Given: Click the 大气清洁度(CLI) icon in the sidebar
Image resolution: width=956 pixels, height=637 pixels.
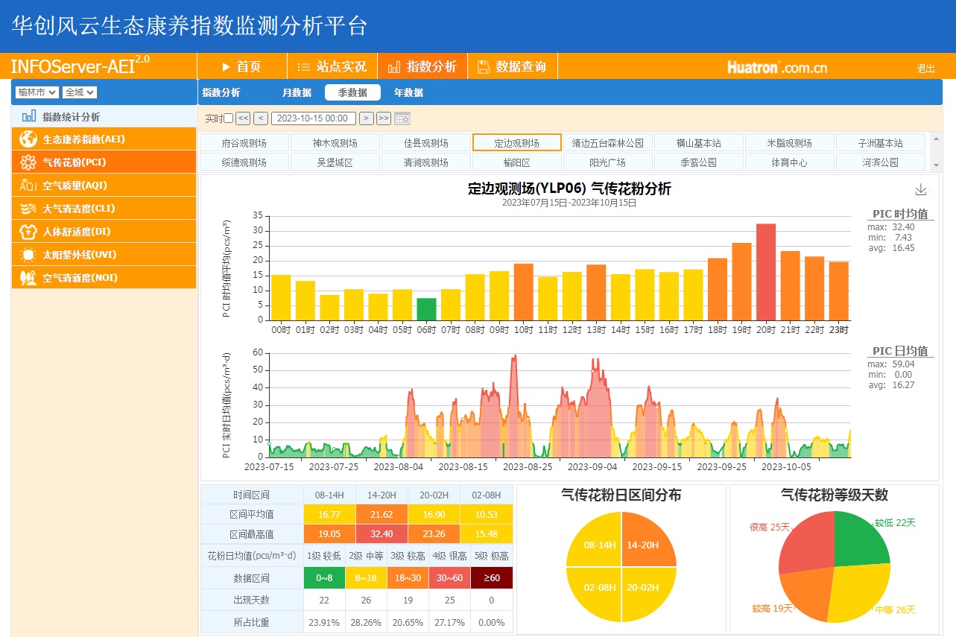Looking at the screenshot, I should (28, 209).
